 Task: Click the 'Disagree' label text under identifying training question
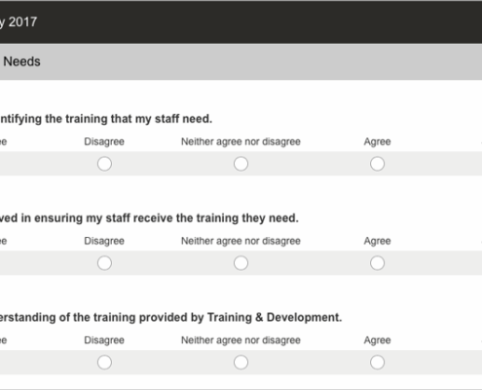tap(104, 141)
